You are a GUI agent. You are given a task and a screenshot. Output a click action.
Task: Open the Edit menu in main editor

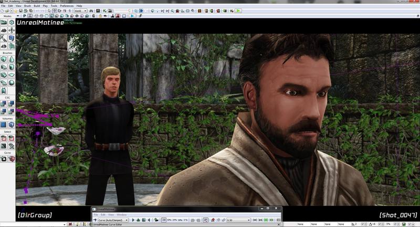pos(10,6)
